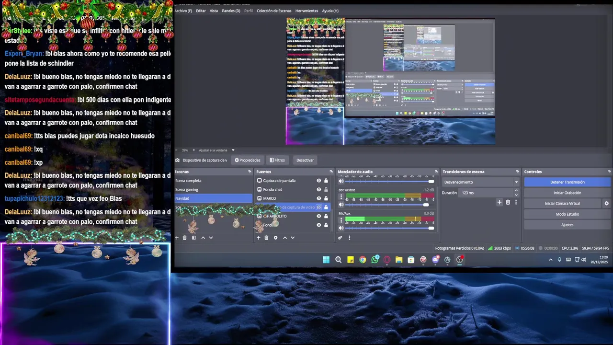Add a scene transition with plus icon
Image resolution: width=613 pixels, height=345 pixels.
[x=499, y=202]
